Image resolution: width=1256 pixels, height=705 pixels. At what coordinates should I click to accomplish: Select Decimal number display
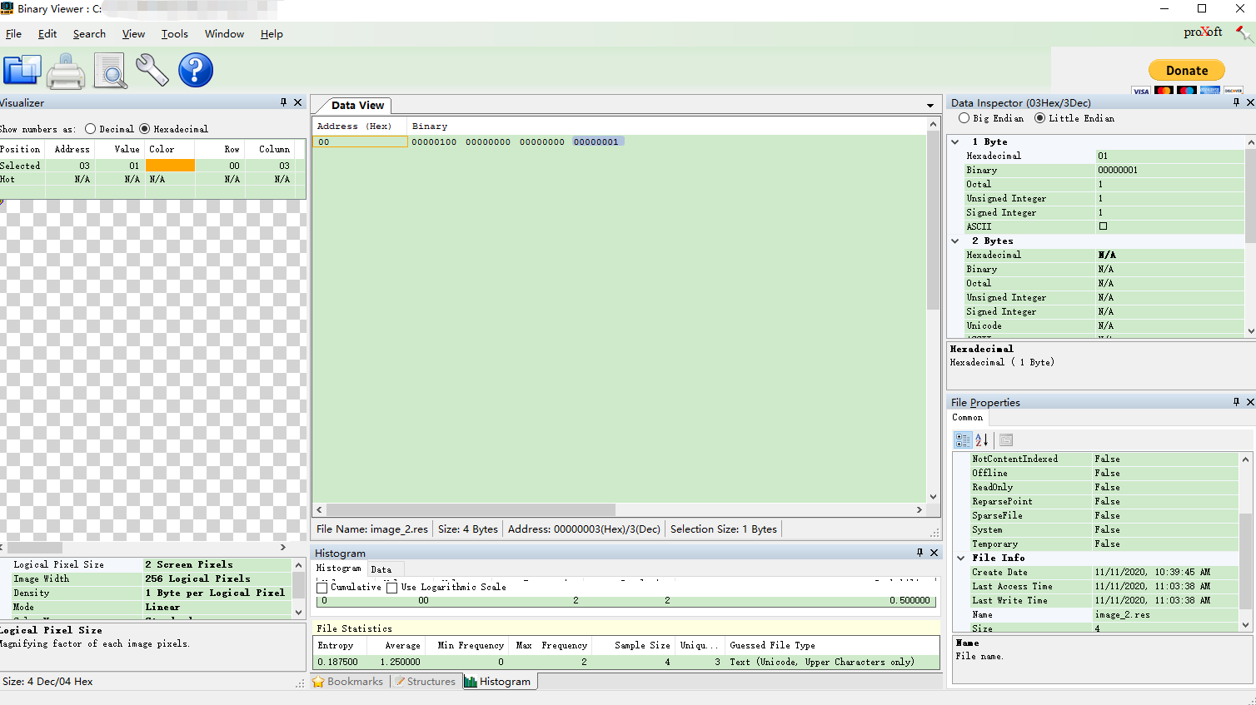(90, 129)
